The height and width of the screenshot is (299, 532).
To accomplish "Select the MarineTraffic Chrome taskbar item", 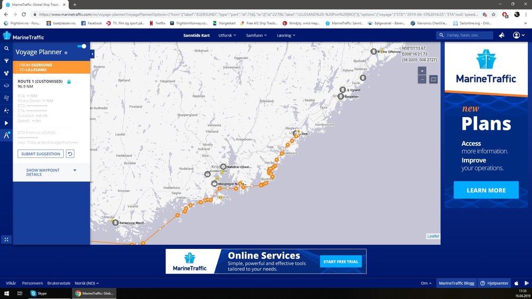I will coord(94,293).
